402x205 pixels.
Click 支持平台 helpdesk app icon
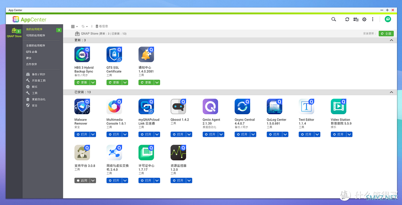(x=82, y=153)
